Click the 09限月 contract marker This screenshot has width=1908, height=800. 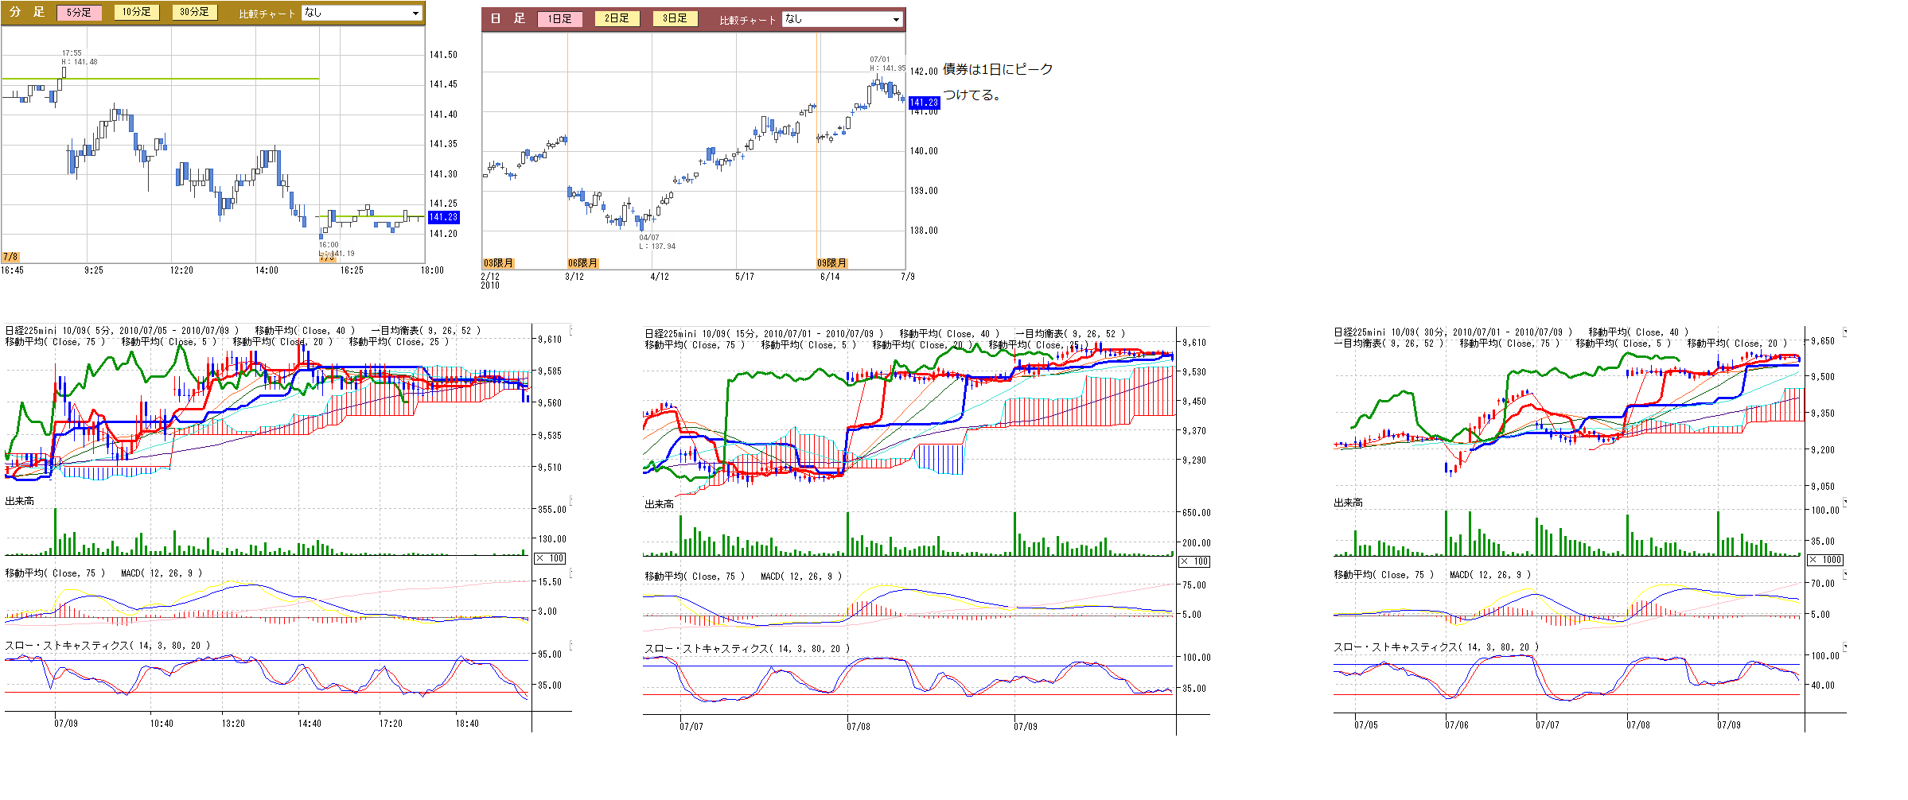pos(831,263)
